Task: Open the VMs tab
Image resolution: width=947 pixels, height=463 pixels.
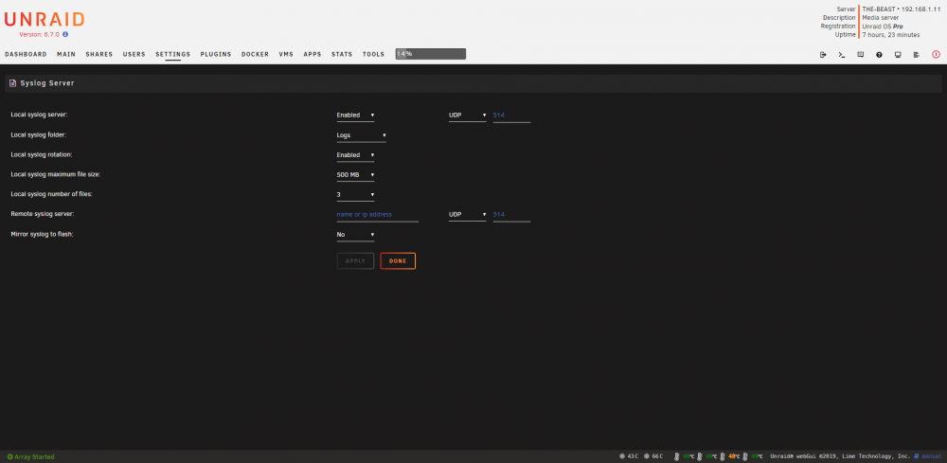Action: coord(286,54)
